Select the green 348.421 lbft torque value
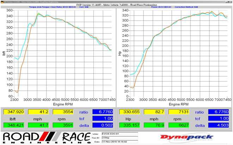This screenshot has height=145, width=233. 13,125
